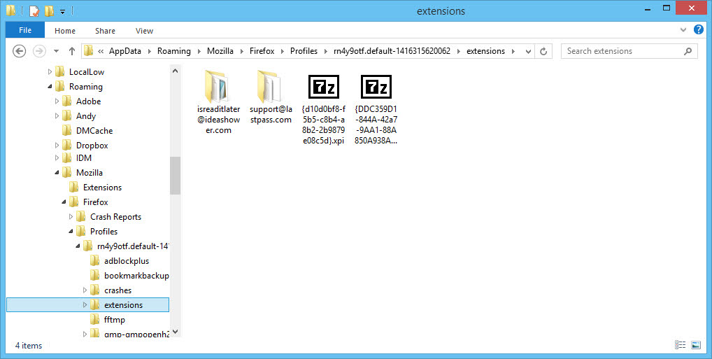Screen dimensions: 712x359
Task: Collapse the Mozilla tree node
Action: [x=57, y=172]
